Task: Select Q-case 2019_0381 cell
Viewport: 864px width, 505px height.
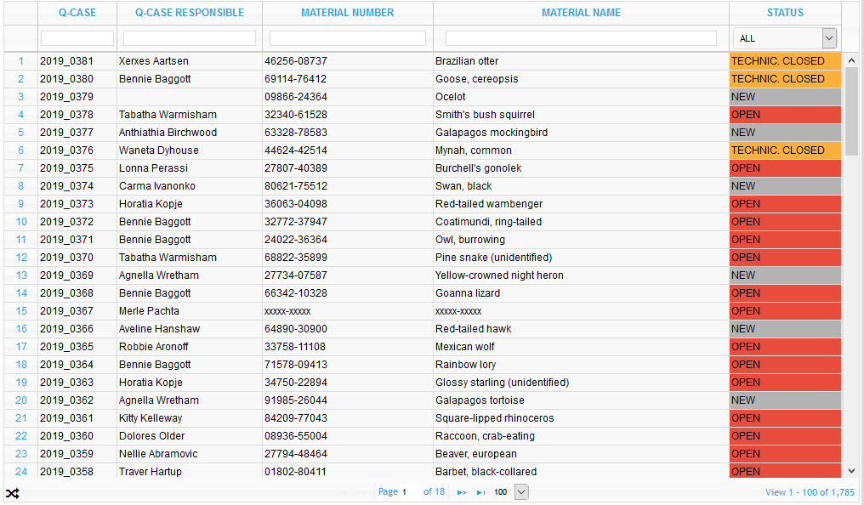Action: 77,61
